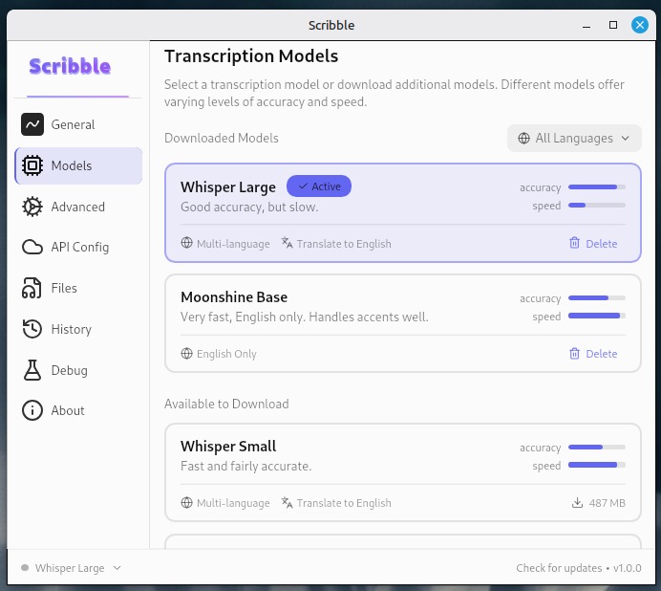This screenshot has width=661, height=591.
Task: Click translate icon on Whisper Small card
Action: [288, 502]
